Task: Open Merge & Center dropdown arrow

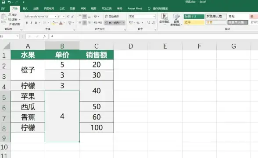Action: point(124,23)
